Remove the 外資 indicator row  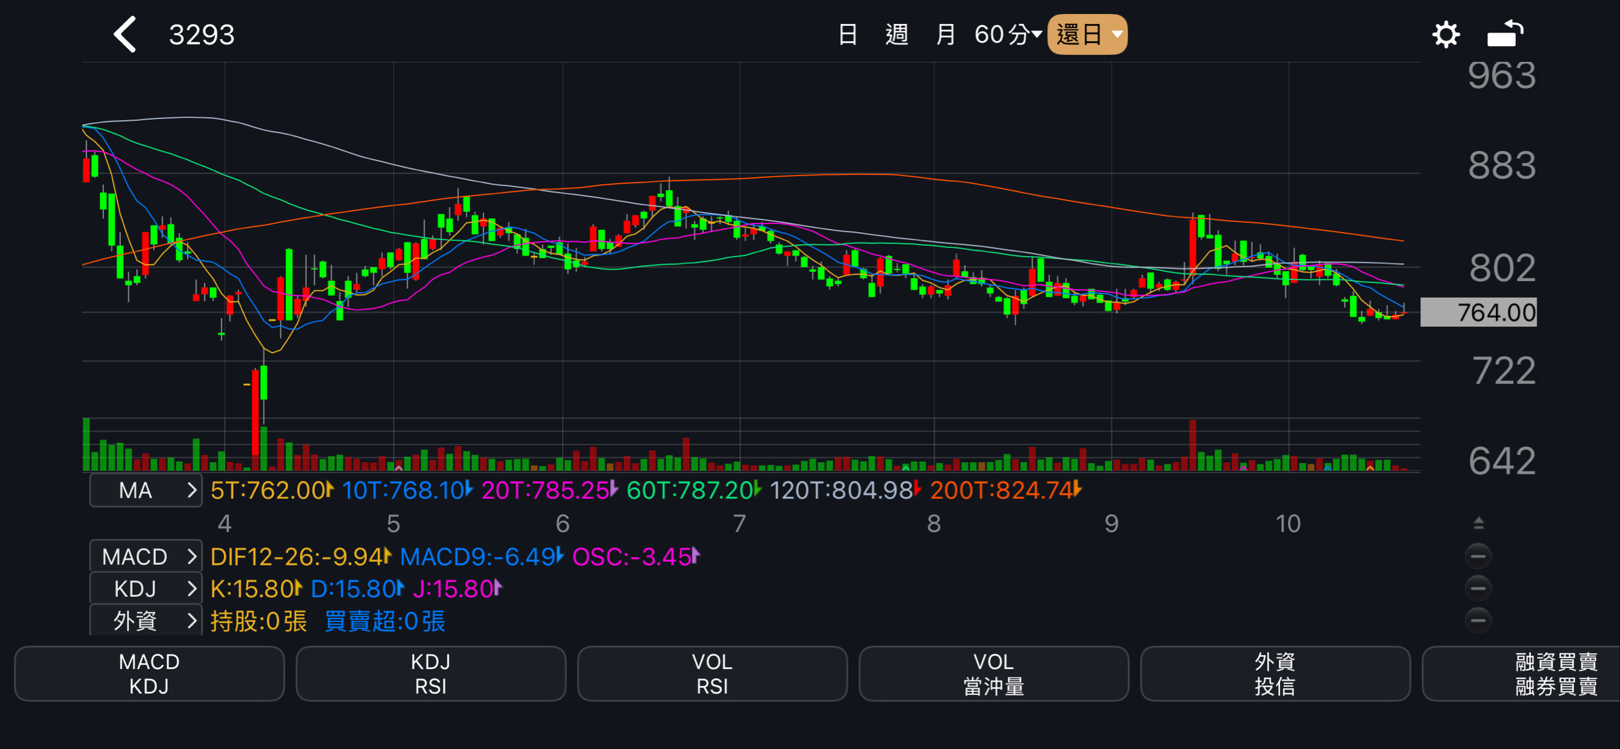point(1478,621)
